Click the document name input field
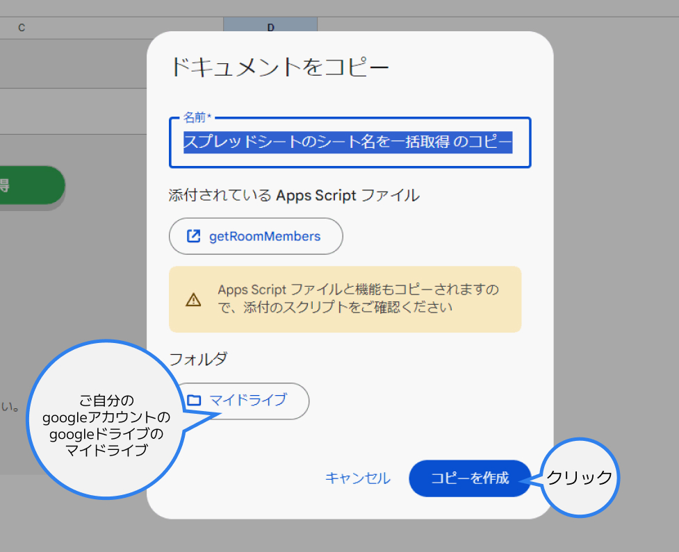 [x=350, y=142]
